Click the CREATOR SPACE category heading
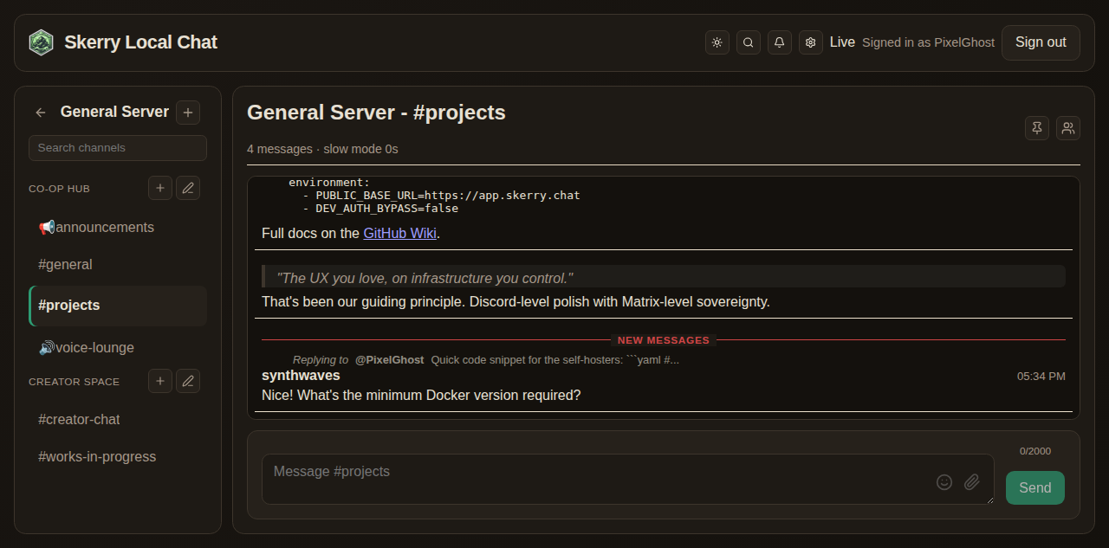The width and height of the screenshot is (1109, 548). (x=74, y=382)
